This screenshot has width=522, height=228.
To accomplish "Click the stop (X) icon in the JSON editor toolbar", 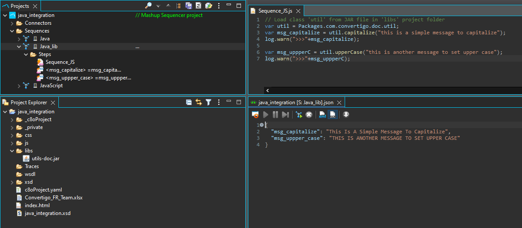I will pos(309,115).
